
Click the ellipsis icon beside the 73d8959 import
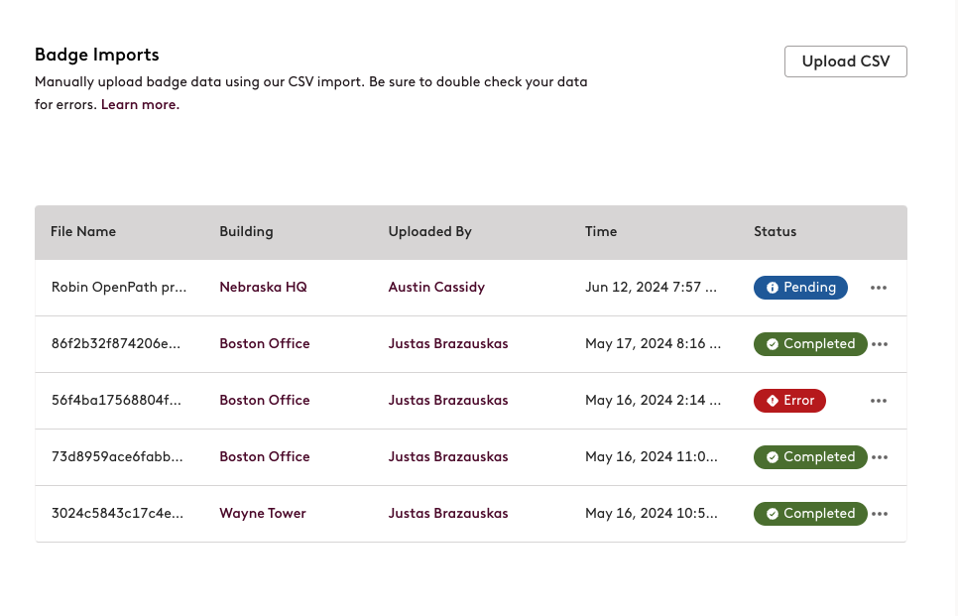click(x=879, y=456)
